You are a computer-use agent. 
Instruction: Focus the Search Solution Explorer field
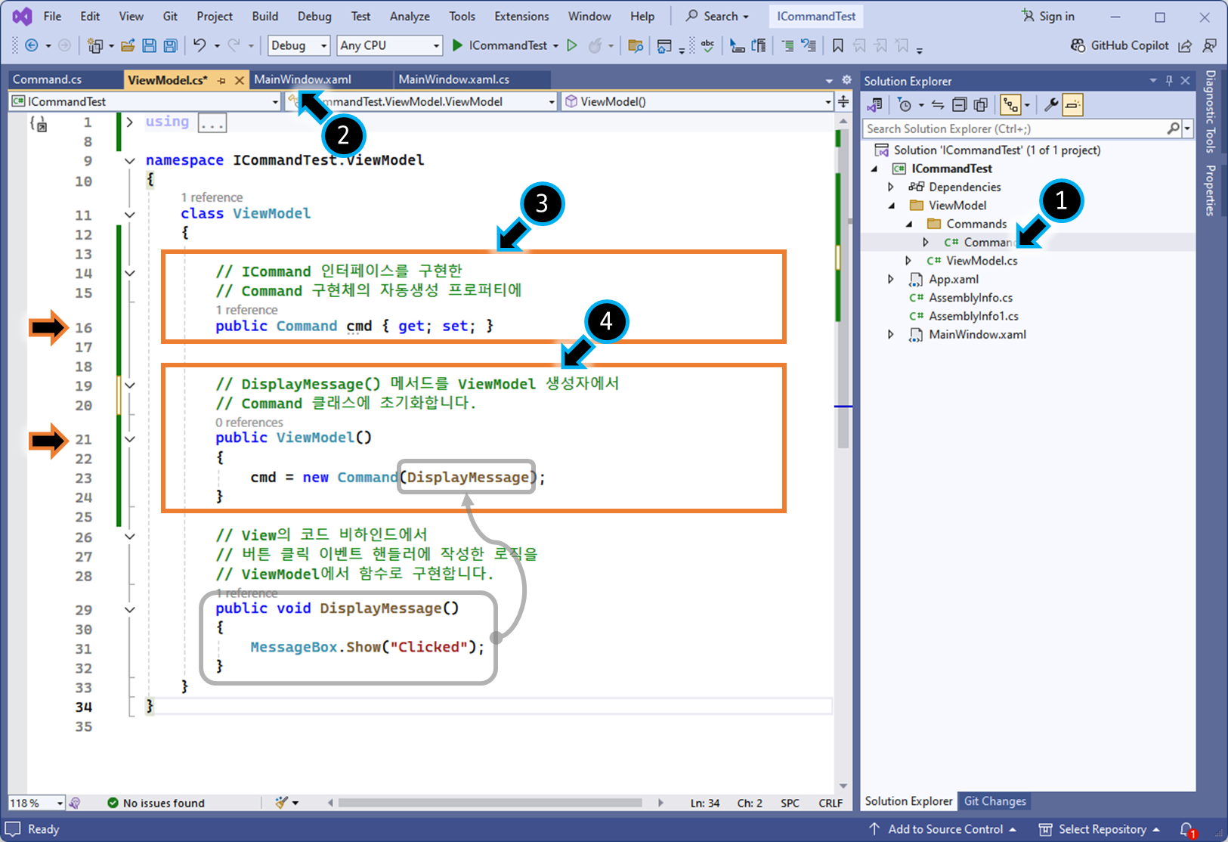pyautogui.click(x=1016, y=128)
